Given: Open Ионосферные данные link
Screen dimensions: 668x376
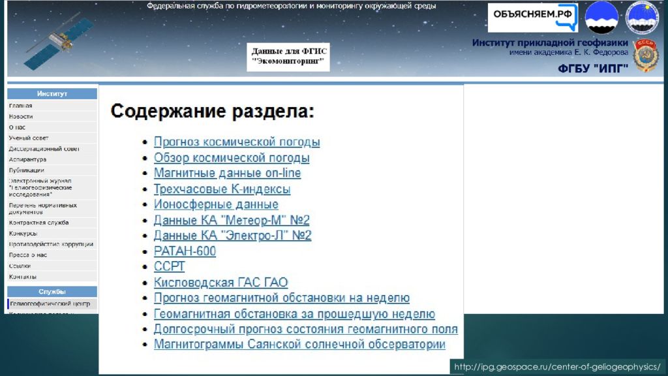Looking at the screenshot, I should point(216,204).
